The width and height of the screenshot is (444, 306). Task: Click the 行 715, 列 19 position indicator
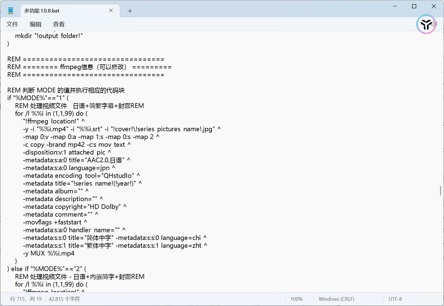coord(26,299)
